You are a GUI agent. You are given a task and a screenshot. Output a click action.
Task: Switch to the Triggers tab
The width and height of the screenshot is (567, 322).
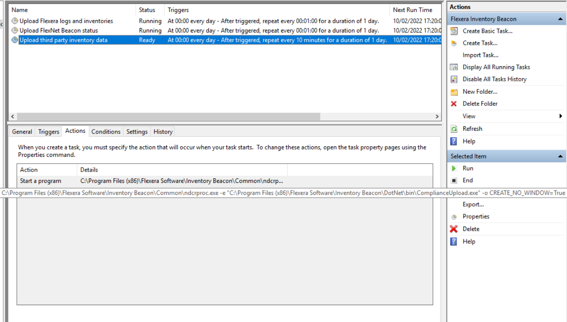49,132
